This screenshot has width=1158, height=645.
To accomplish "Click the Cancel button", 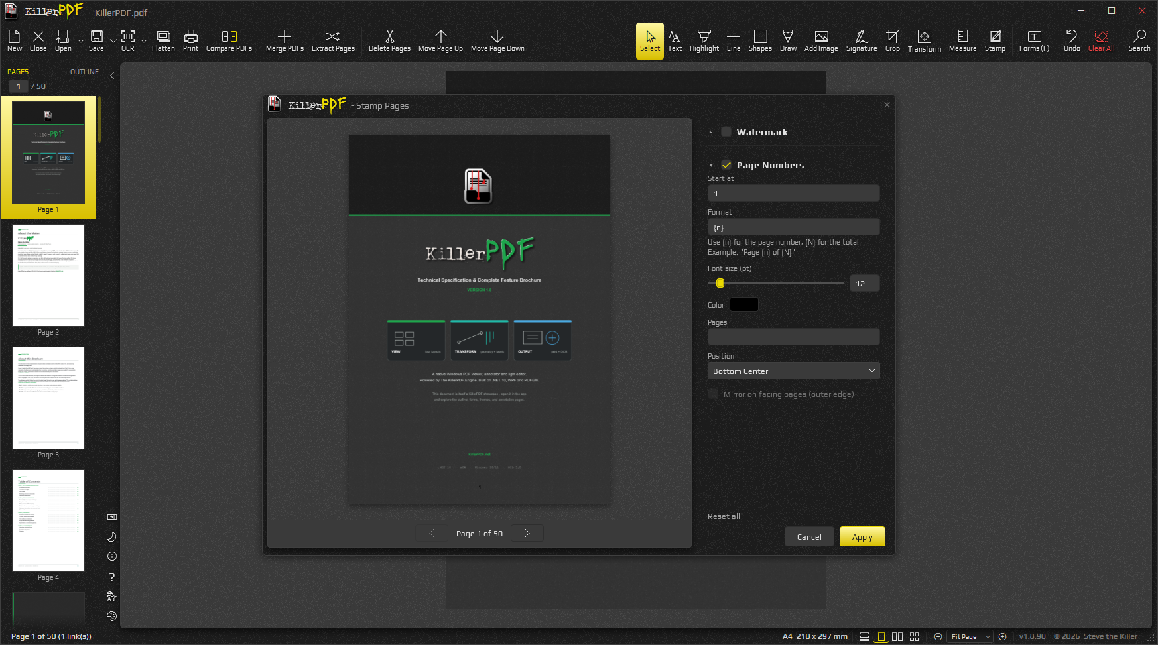I will point(809,536).
